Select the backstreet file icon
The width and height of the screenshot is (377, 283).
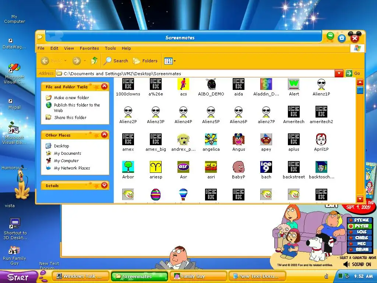[294, 167]
